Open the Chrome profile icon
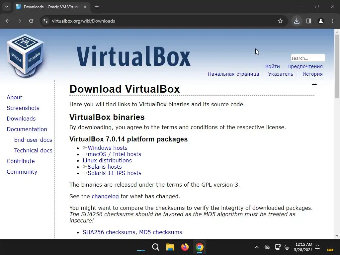The height and width of the screenshot is (255, 340). click(x=321, y=21)
